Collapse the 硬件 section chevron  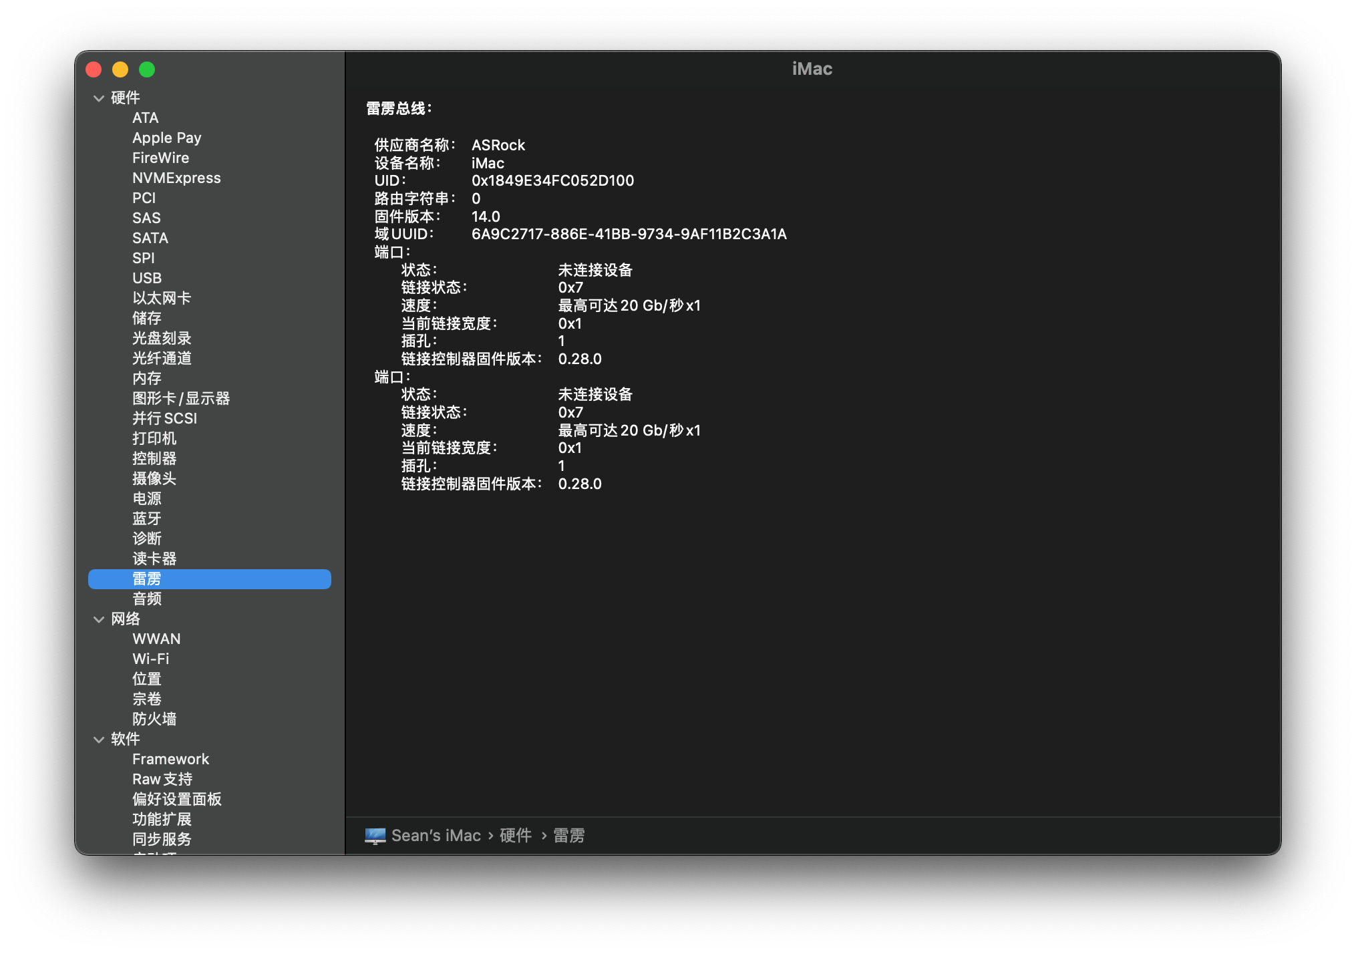(x=99, y=98)
